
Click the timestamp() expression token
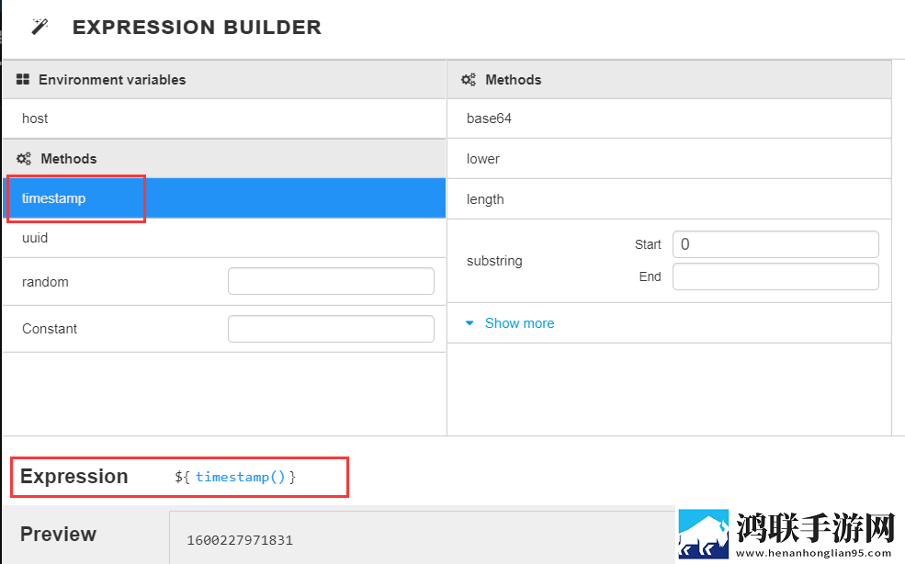(x=240, y=477)
